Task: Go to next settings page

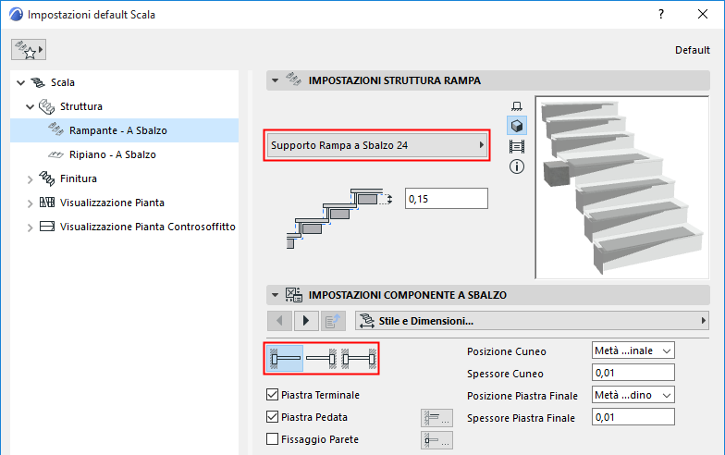Action: [x=306, y=321]
